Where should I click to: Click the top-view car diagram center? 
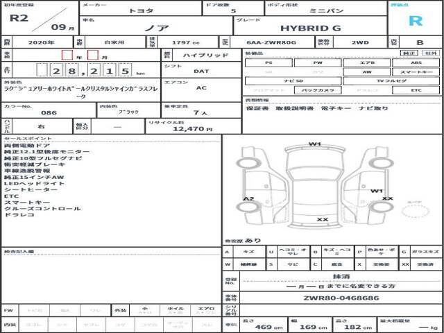[315, 184]
